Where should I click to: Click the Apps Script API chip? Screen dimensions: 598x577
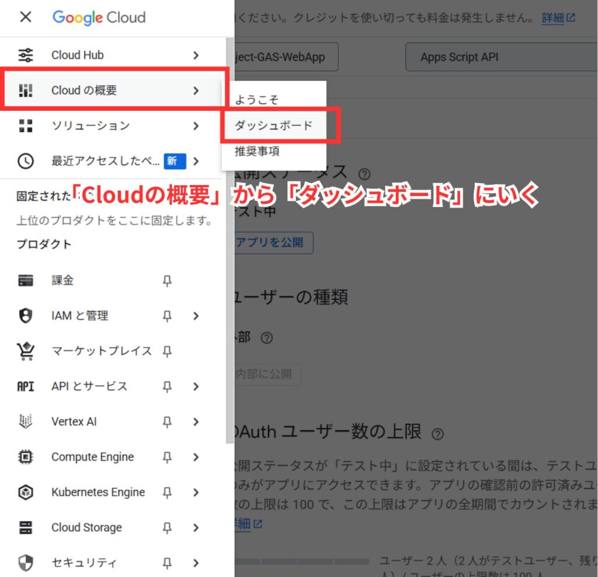tap(501, 57)
